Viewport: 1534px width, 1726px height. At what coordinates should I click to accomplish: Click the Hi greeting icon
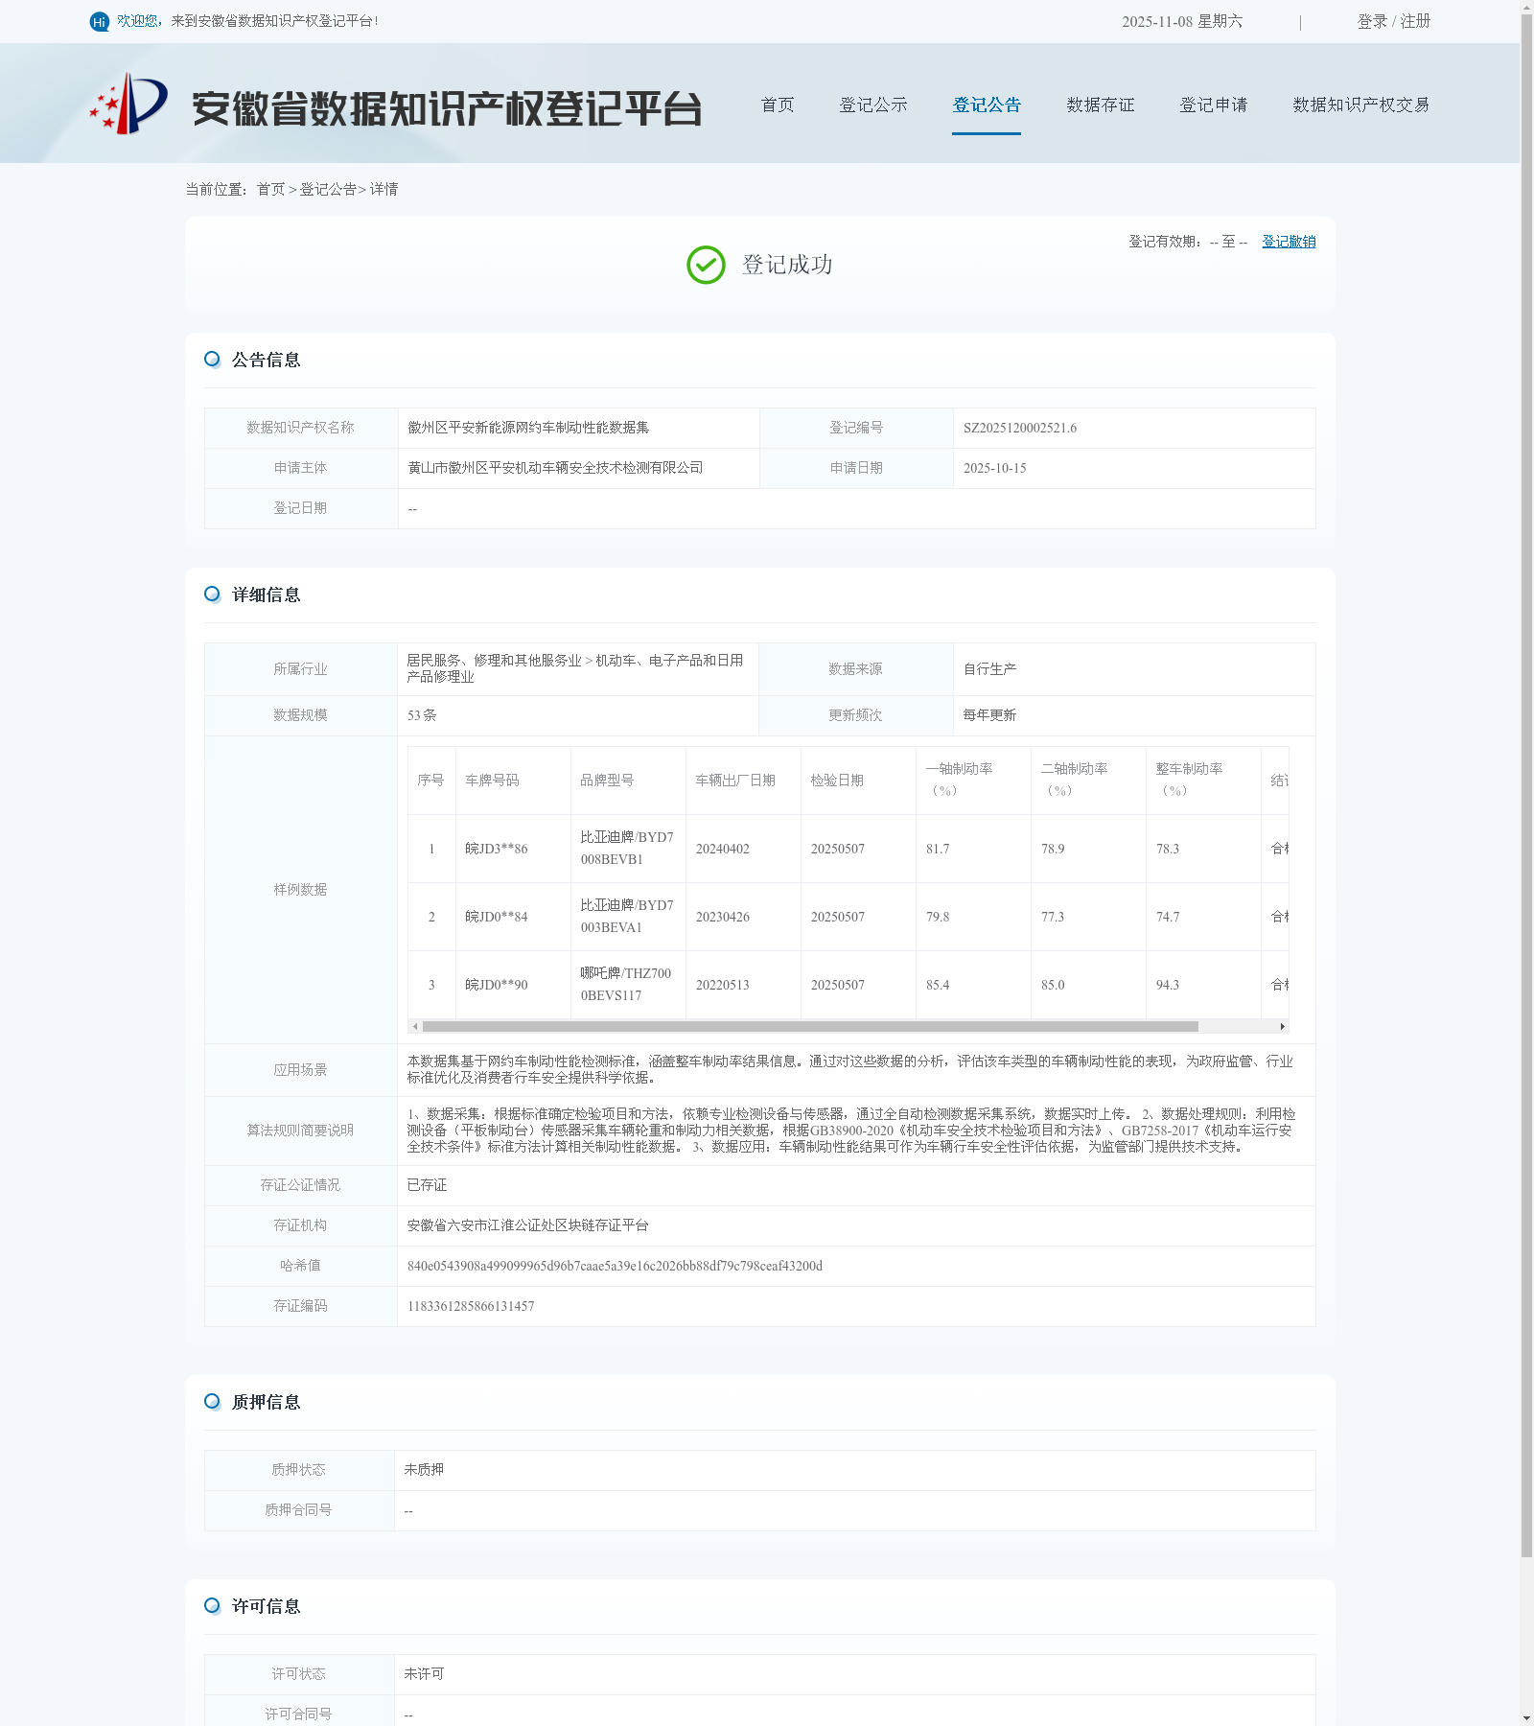coord(99,21)
